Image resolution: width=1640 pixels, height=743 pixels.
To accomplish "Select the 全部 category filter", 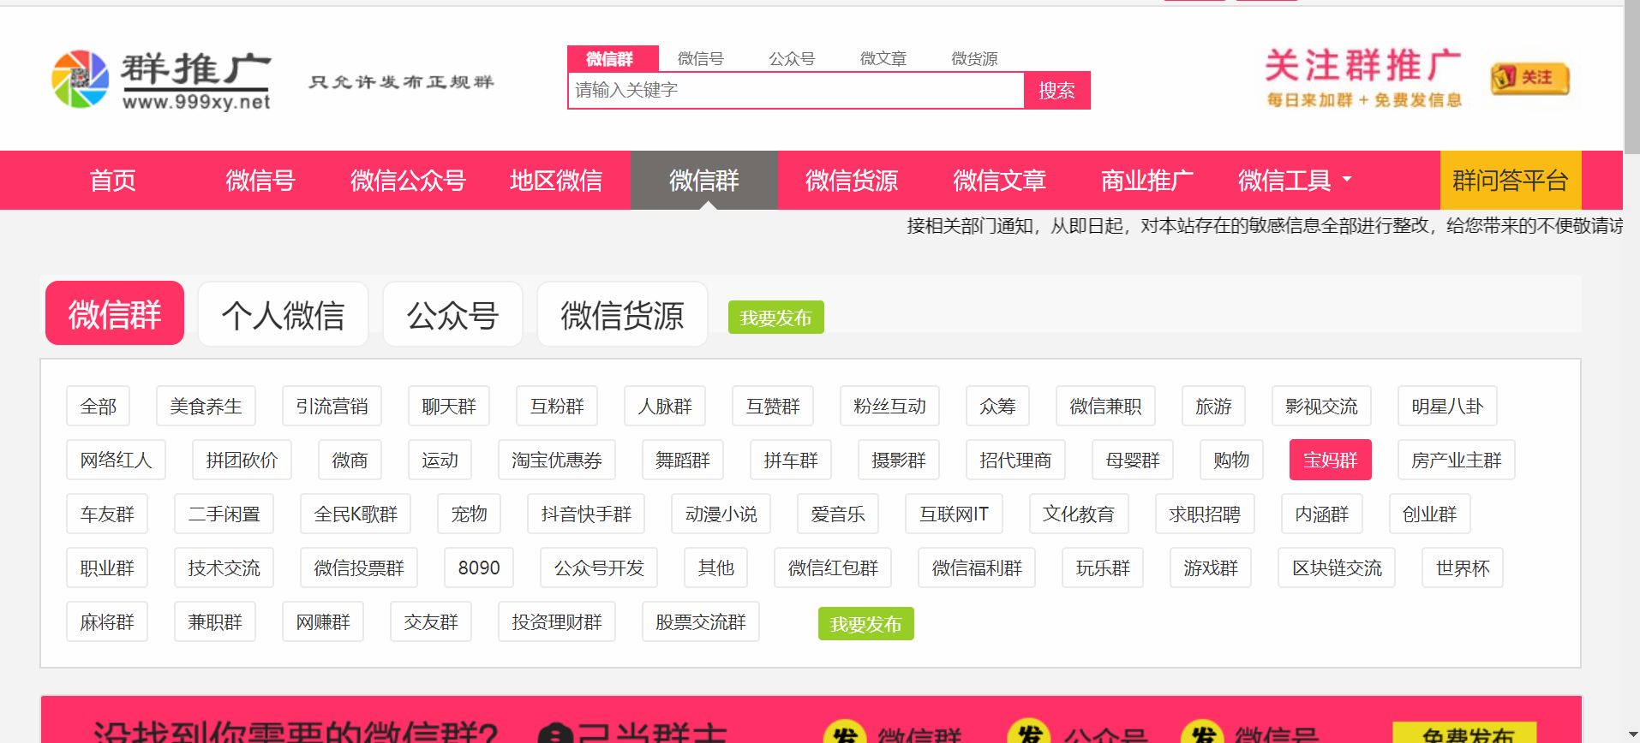I will click(99, 406).
